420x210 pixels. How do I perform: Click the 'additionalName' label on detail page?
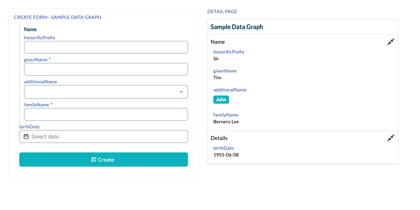230,90
